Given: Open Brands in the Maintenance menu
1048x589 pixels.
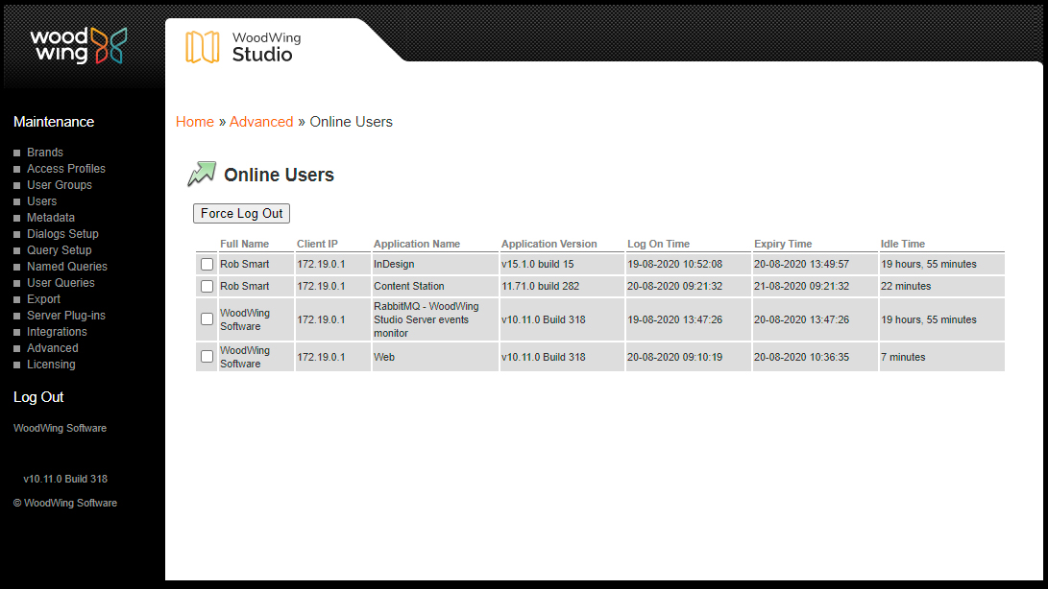Looking at the screenshot, I should point(45,153).
